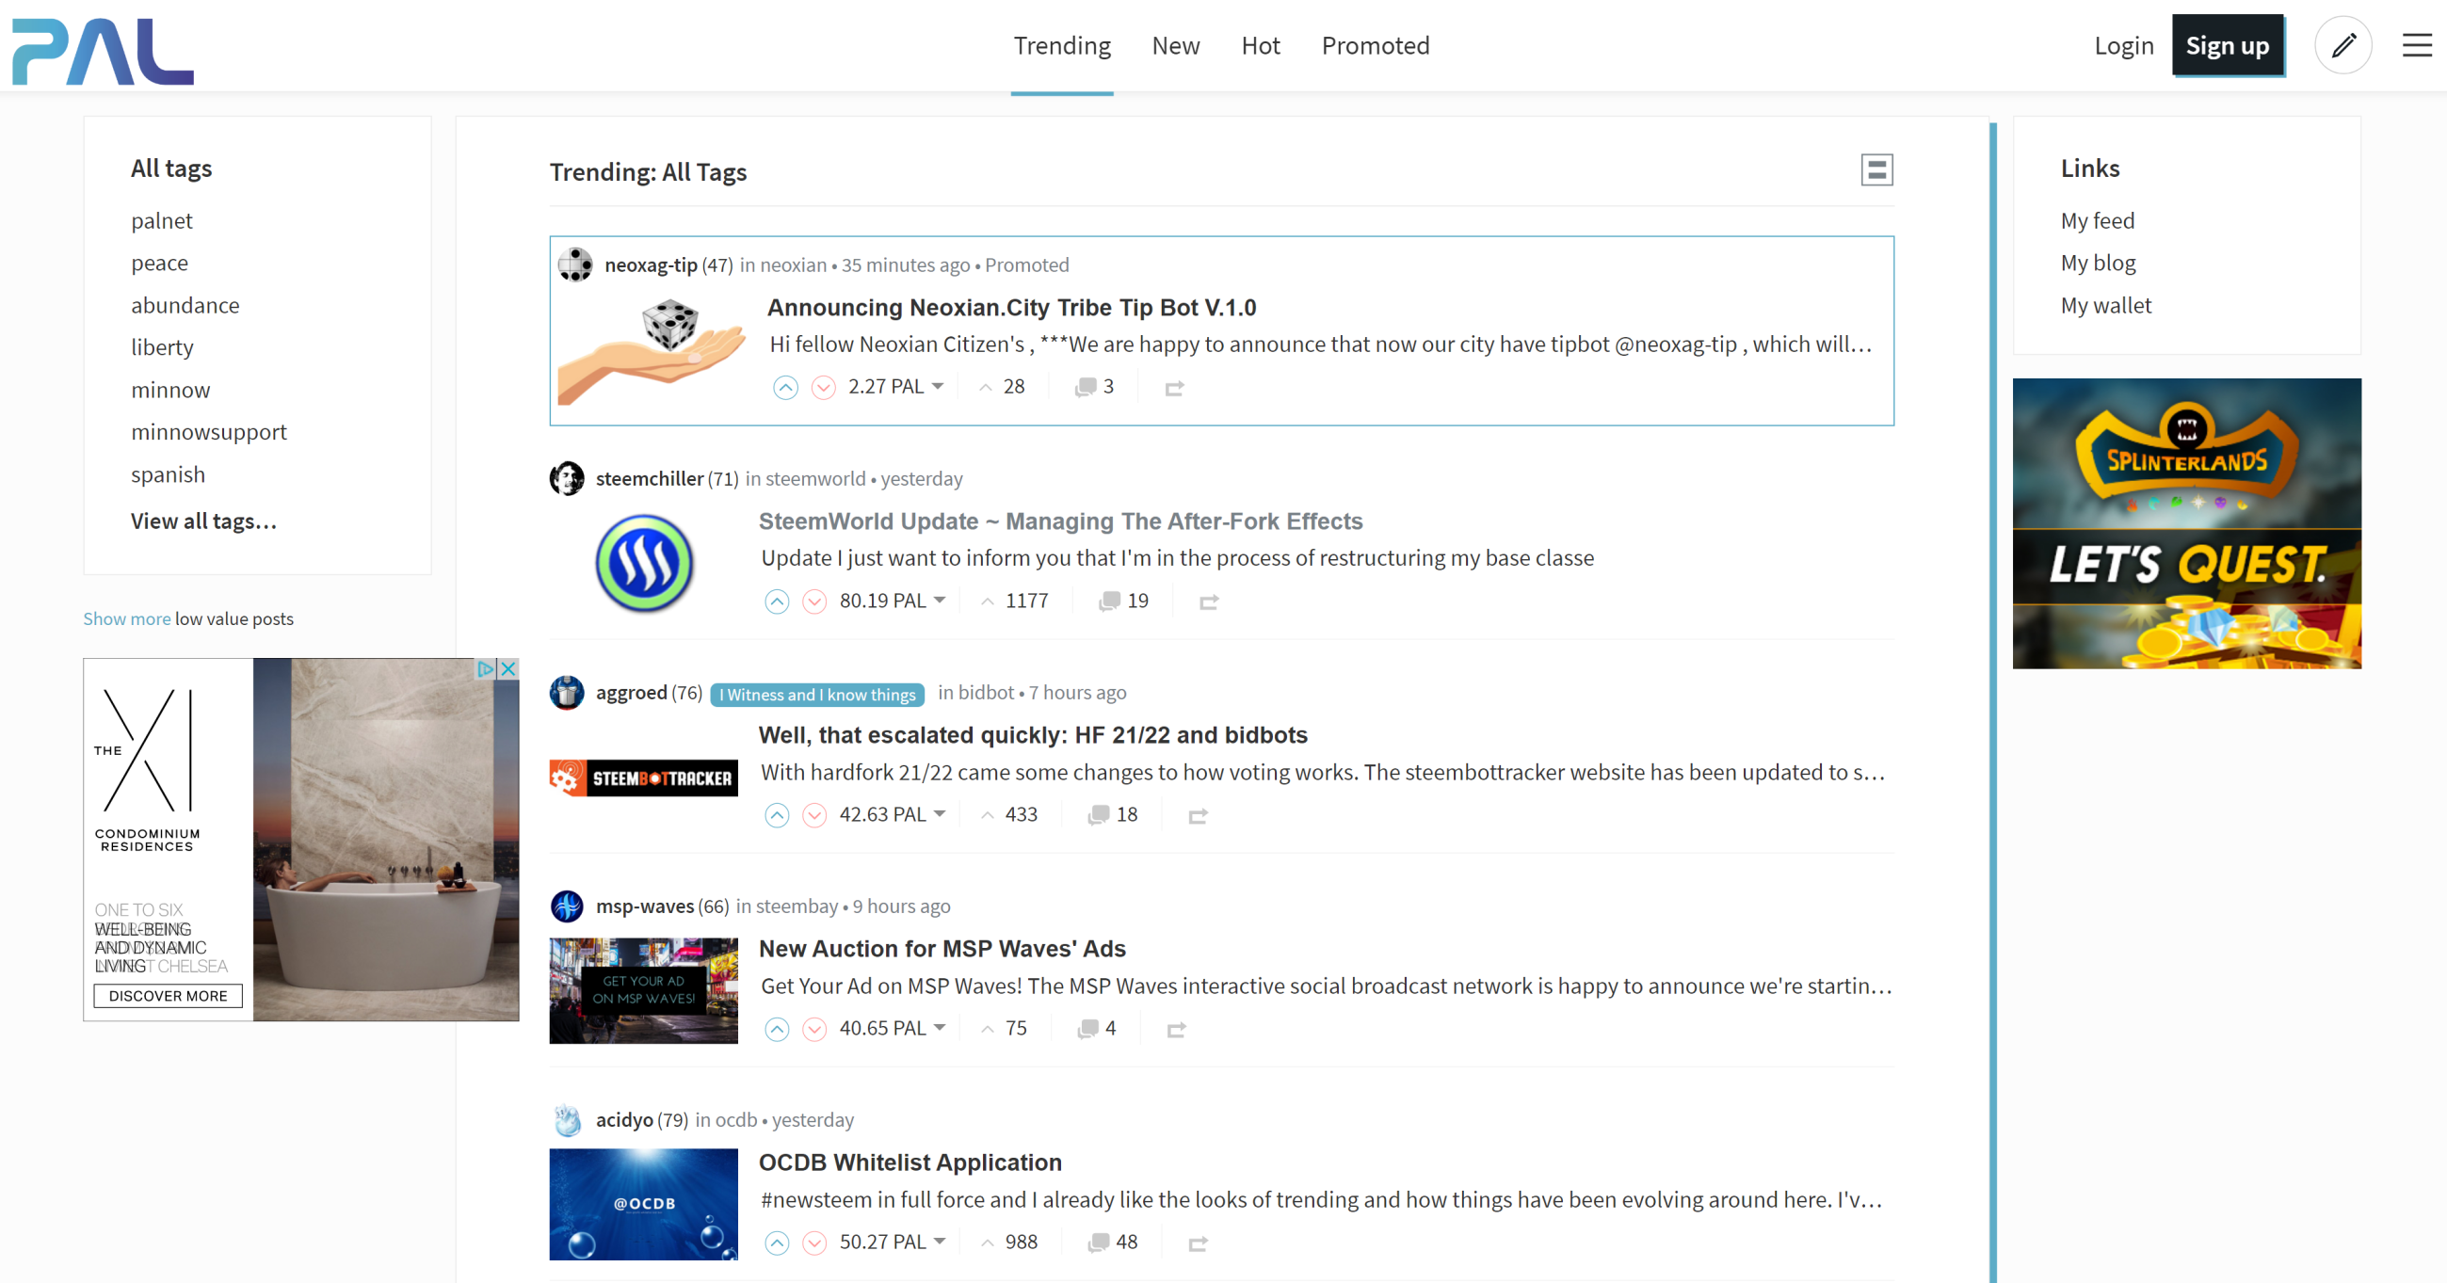Reblog the OCDB Whitelist Application post
This screenshot has width=2447, height=1283.
(x=1197, y=1243)
